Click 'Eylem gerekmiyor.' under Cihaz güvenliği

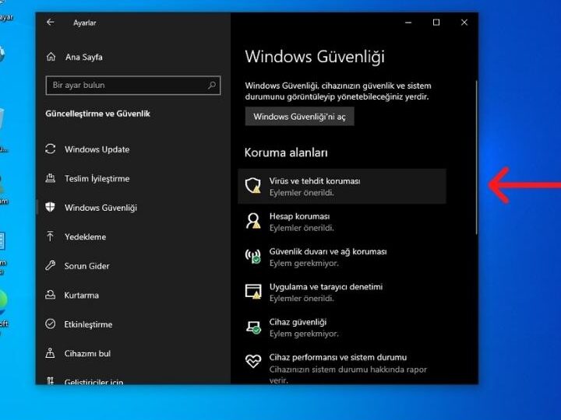coord(304,334)
